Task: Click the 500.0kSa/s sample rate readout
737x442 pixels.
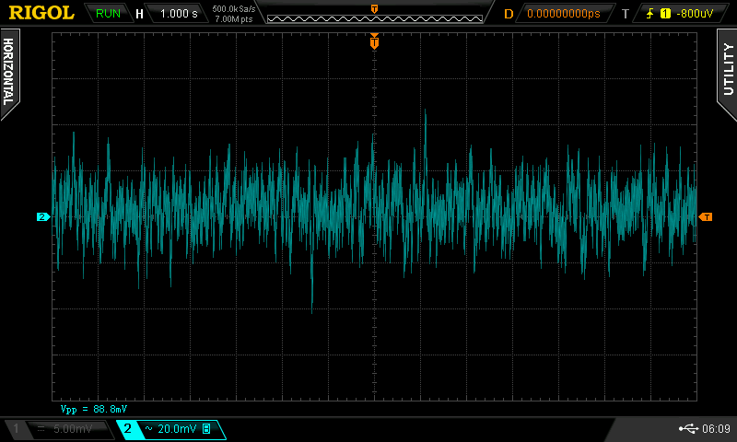Action: click(x=234, y=9)
